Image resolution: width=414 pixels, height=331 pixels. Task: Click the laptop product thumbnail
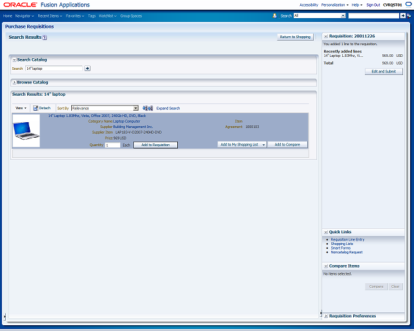click(26, 131)
